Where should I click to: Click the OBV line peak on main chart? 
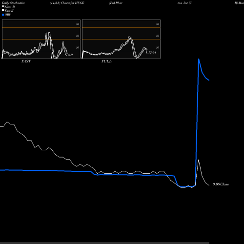(x=199, y=59)
